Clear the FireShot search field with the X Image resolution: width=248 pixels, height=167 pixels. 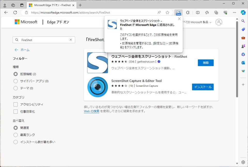[x=71, y=40]
